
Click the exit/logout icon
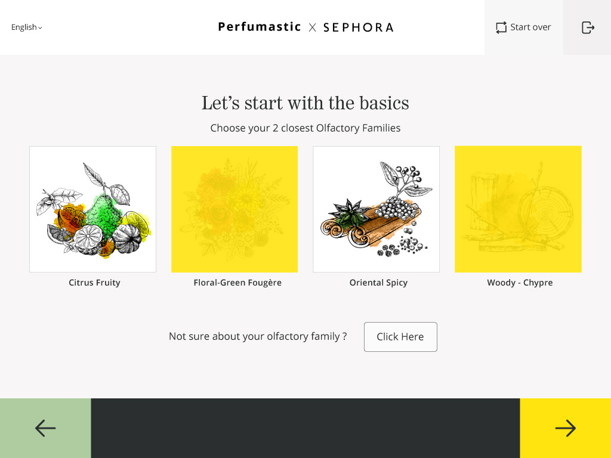tap(588, 27)
